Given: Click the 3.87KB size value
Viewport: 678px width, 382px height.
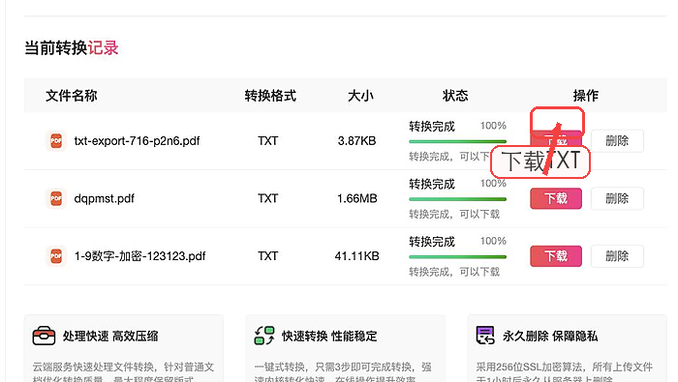Looking at the screenshot, I should pos(357,141).
